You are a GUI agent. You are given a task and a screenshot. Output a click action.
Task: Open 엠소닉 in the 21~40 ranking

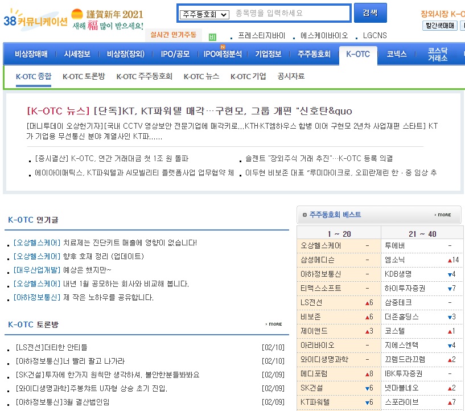[x=395, y=260]
